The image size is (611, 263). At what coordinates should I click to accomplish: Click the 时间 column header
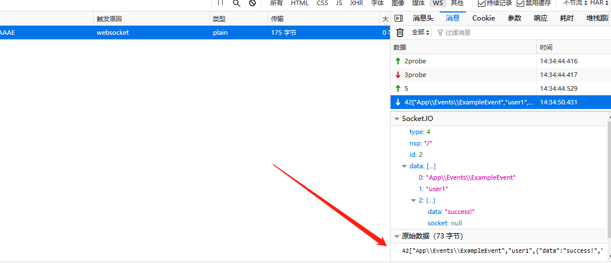tap(573, 47)
